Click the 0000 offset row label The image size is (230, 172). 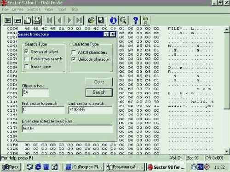pos(13,29)
